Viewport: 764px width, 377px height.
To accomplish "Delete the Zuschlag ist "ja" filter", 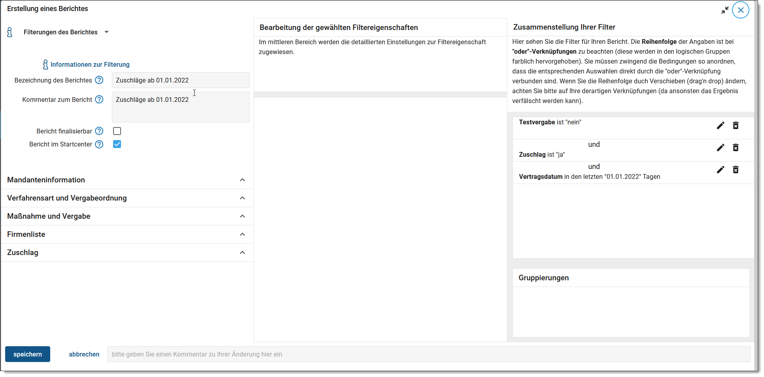I will 736,148.
